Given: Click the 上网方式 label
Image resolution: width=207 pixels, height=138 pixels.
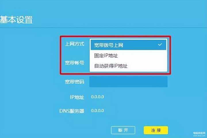Looking at the screenshot, I should 74,44.
